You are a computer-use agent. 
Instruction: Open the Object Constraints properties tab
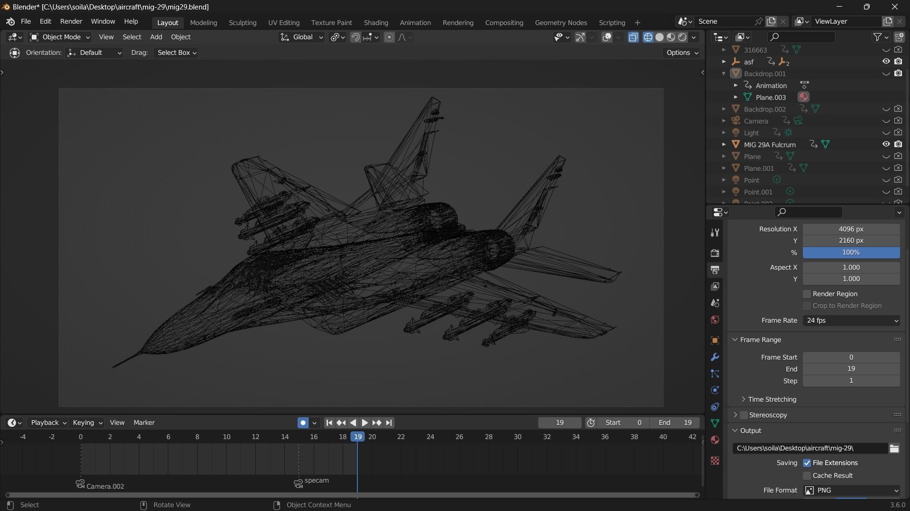(715, 407)
